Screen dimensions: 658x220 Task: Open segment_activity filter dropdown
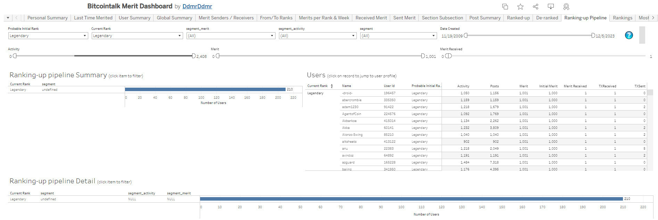318,36
